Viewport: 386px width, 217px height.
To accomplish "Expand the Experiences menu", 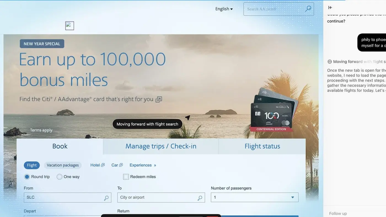I will (143, 165).
